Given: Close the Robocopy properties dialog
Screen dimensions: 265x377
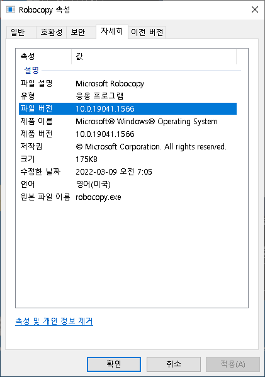Looking at the screenshot, I should click(x=255, y=9).
